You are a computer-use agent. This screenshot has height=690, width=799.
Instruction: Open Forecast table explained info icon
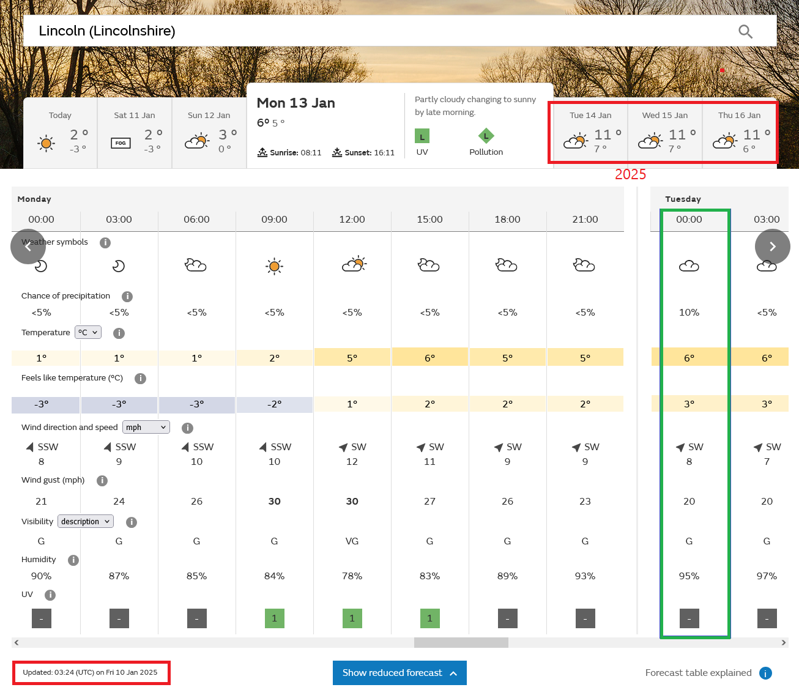click(x=765, y=673)
